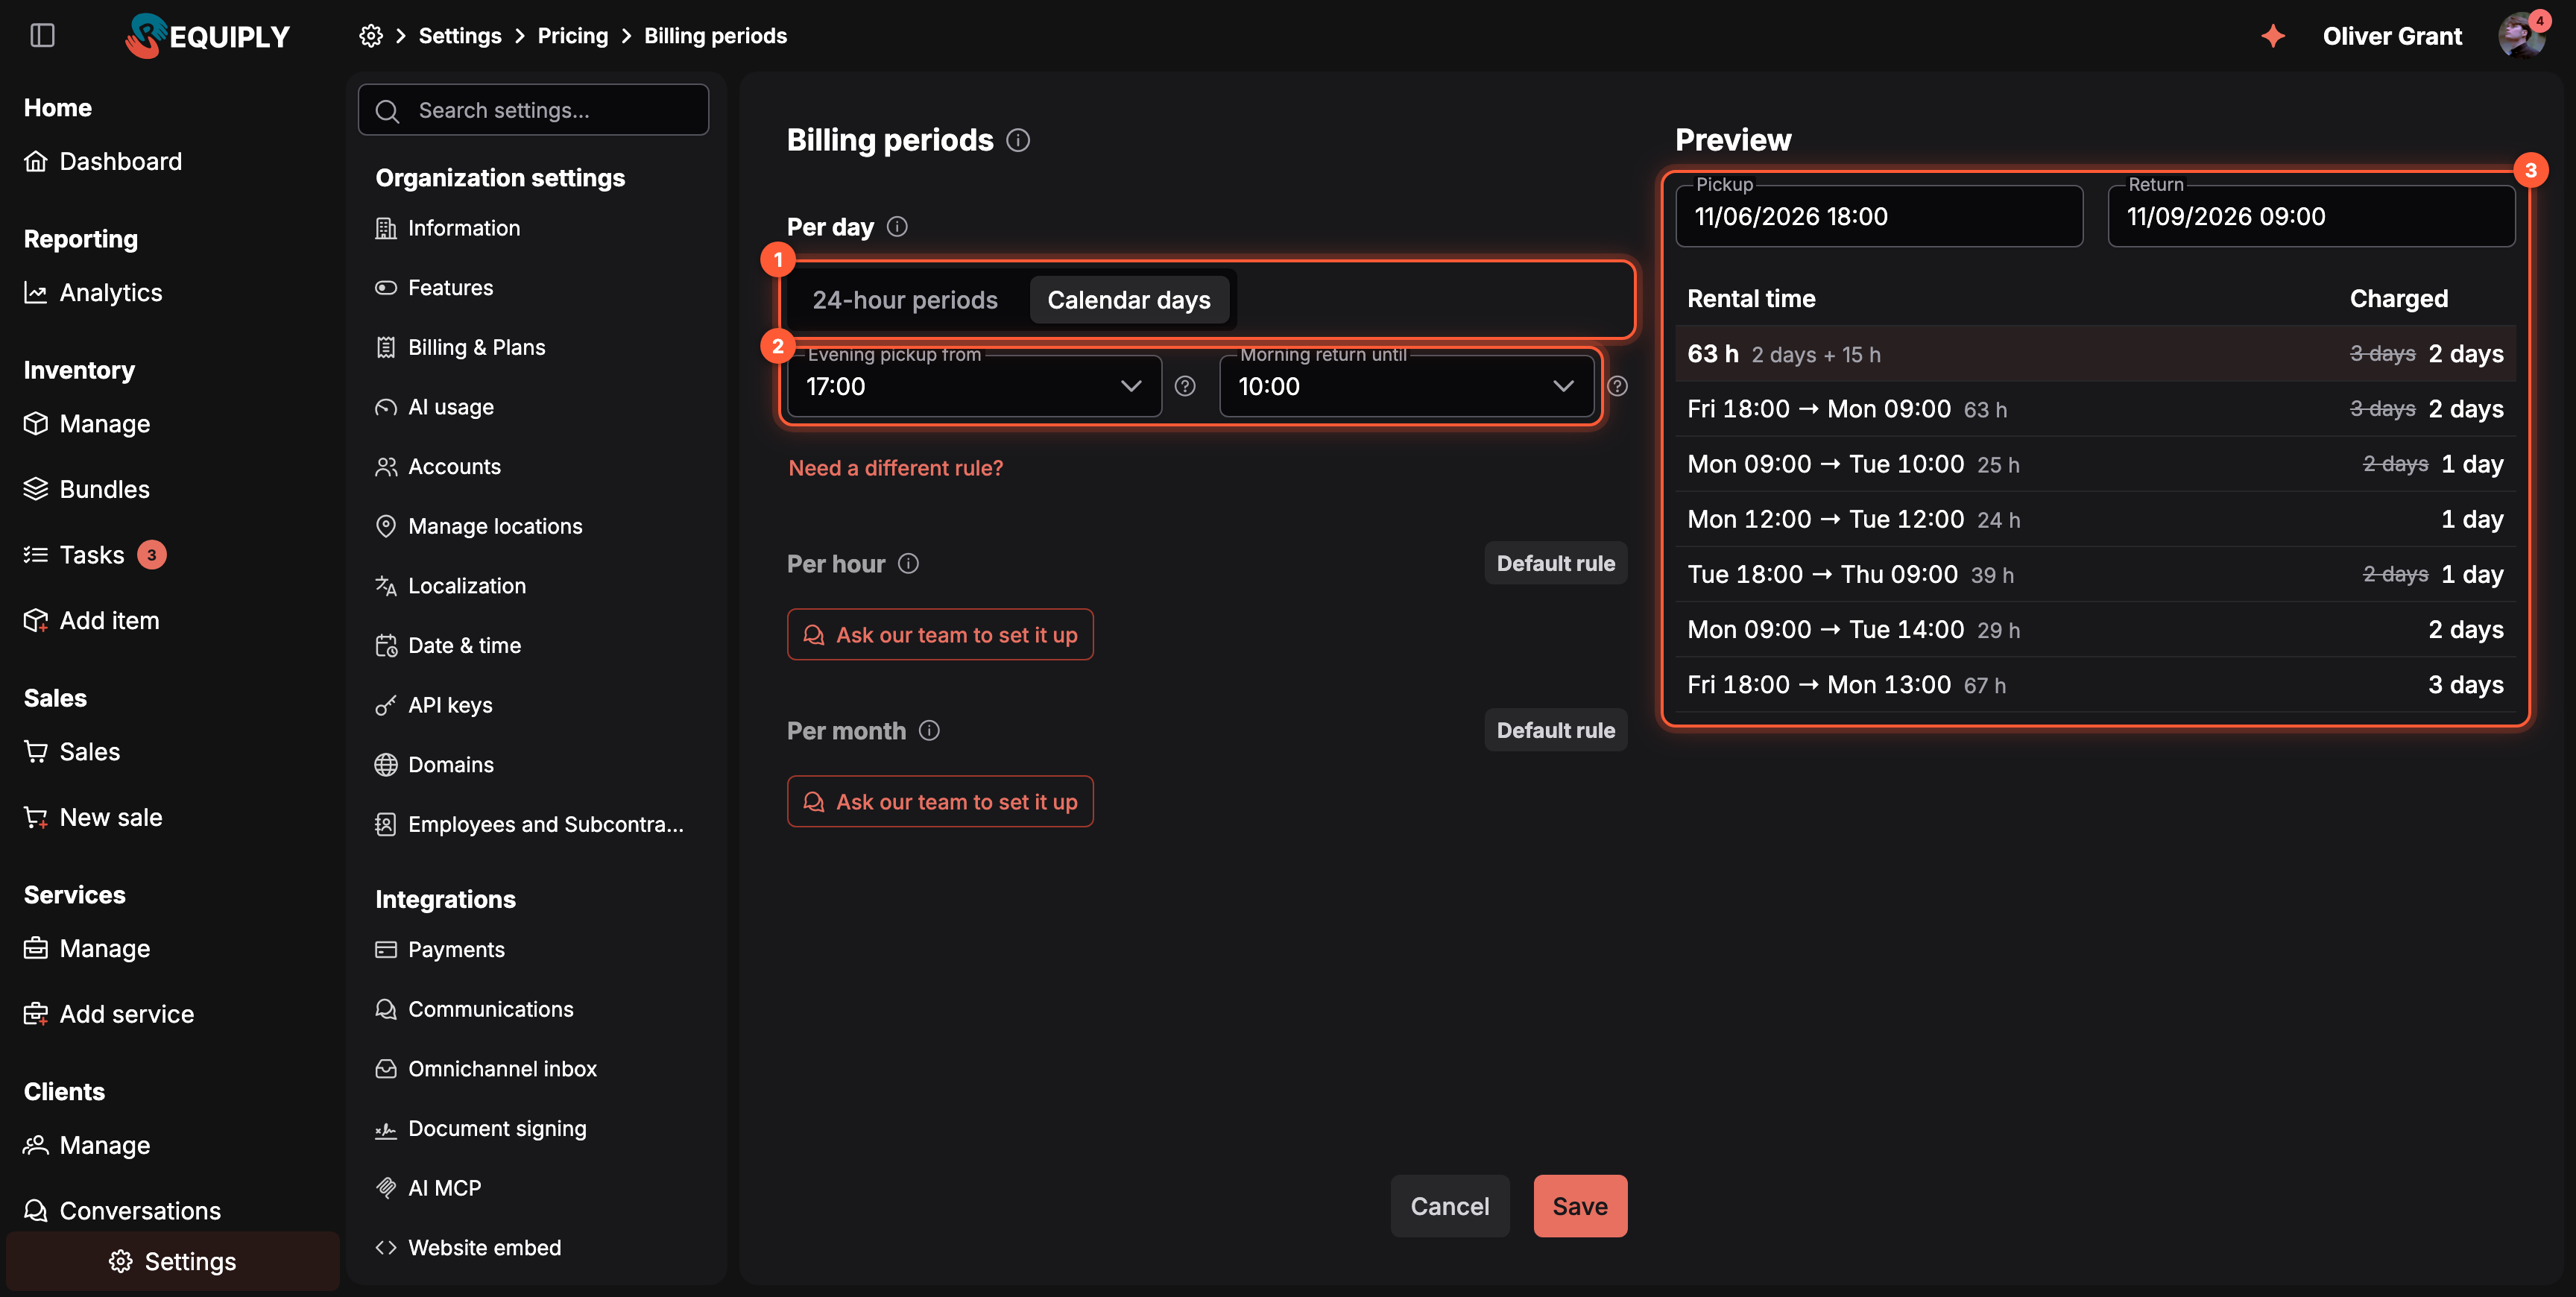Edit the Pickup date field in Preview
2576x1297 pixels.
(x=1879, y=216)
